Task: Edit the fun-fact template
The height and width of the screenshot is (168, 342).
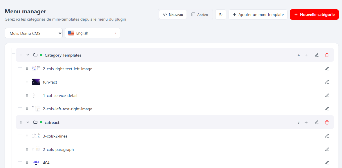Action: tap(327, 82)
